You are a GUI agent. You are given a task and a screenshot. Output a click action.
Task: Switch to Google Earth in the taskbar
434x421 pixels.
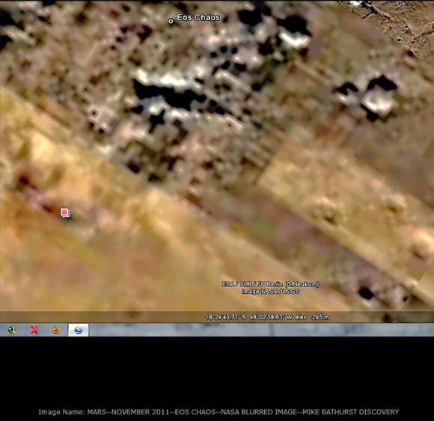point(79,331)
